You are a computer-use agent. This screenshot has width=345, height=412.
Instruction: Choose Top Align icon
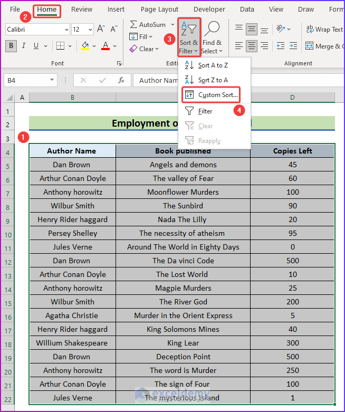[239, 29]
